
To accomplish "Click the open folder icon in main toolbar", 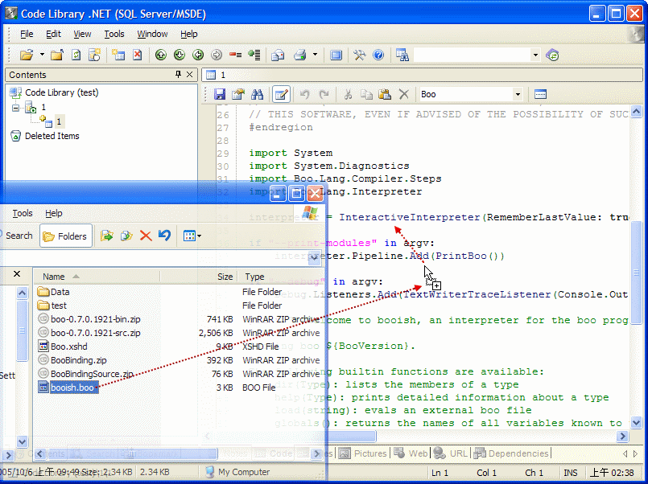I will click(27, 55).
